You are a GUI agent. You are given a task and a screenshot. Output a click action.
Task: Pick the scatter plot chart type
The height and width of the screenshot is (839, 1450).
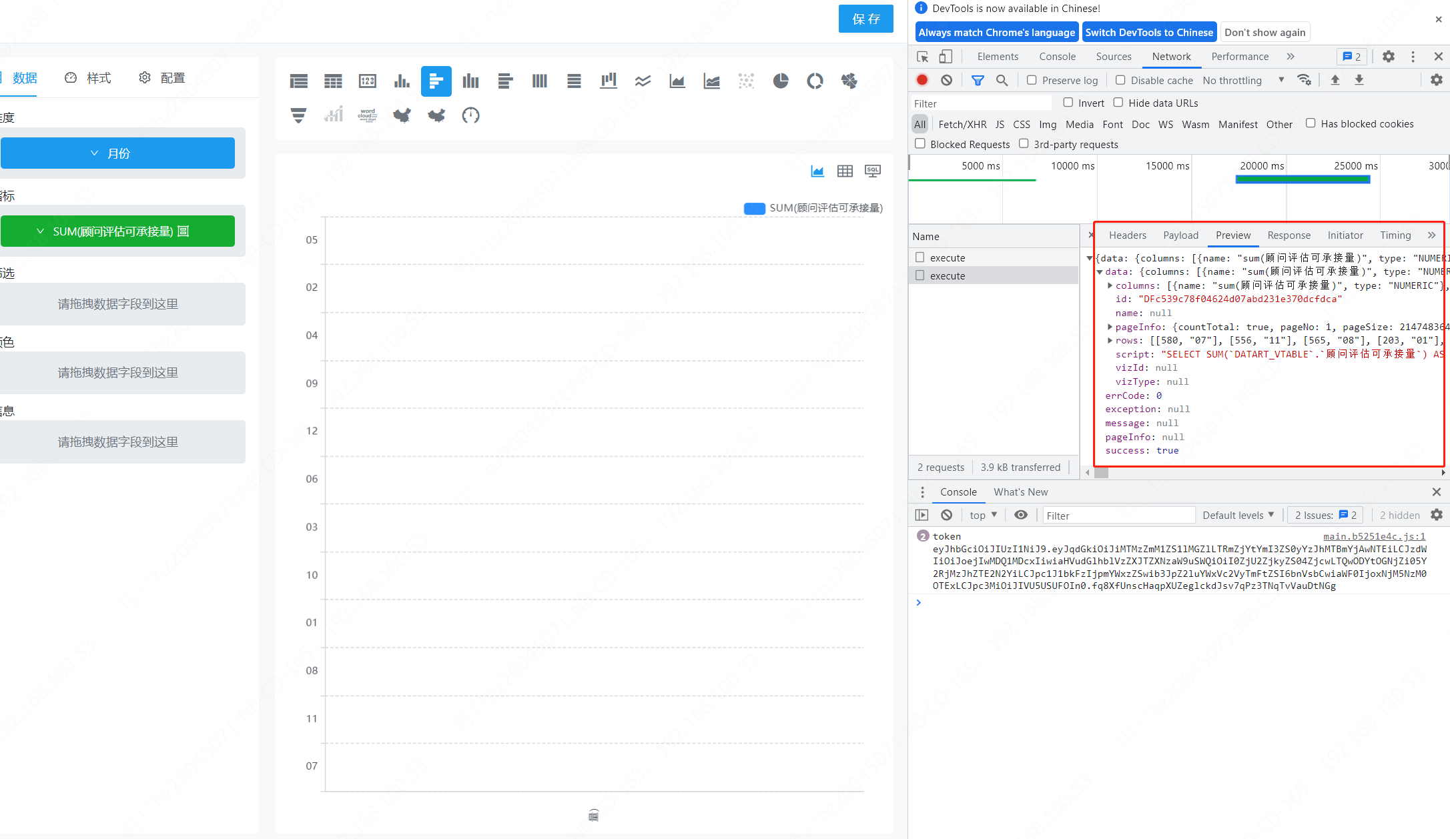[746, 81]
